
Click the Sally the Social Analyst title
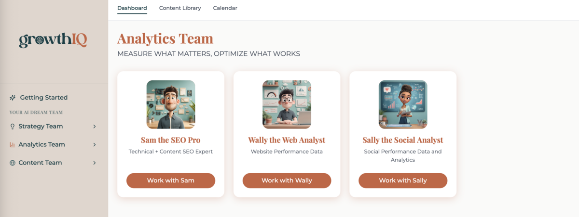(403, 140)
